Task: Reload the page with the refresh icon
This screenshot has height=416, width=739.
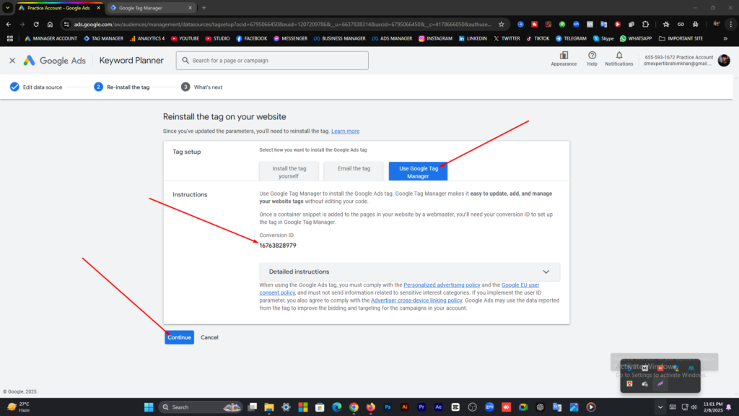Action: [x=36, y=24]
